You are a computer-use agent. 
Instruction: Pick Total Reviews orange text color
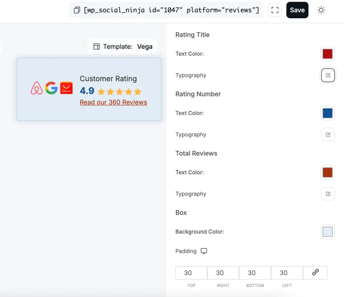tap(328, 172)
